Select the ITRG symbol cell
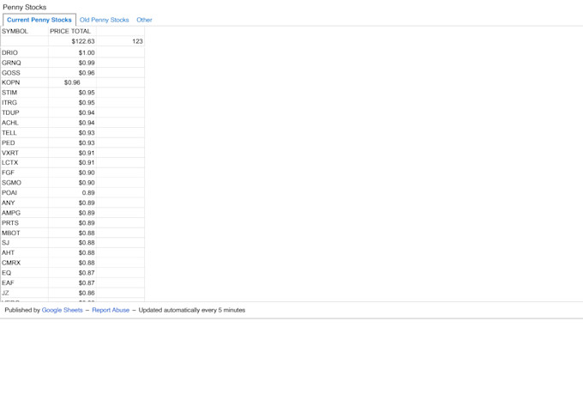Image resolution: width=583 pixels, height=394 pixels. pos(25,103)
